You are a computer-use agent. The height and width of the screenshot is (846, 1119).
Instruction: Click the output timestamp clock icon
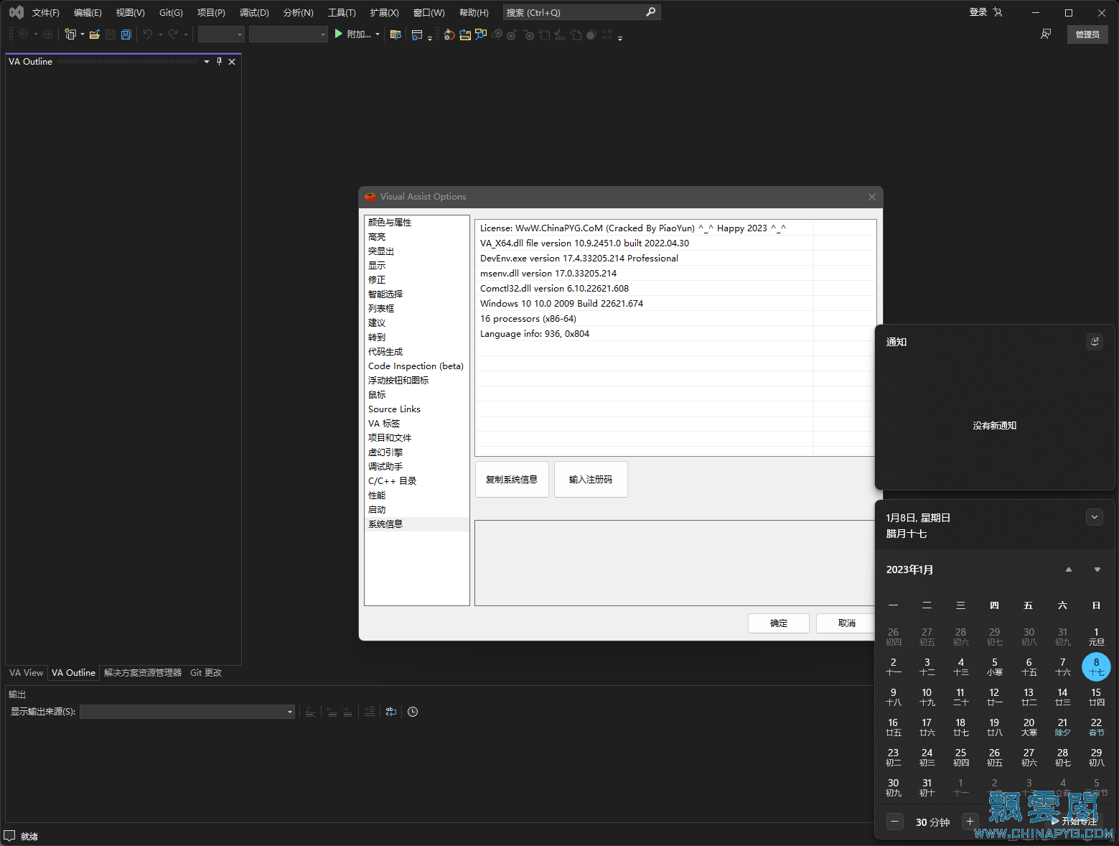coord(413,712)
